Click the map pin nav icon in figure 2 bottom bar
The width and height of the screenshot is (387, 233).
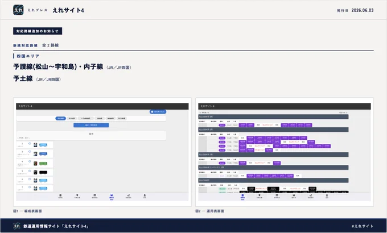[259, 196]
